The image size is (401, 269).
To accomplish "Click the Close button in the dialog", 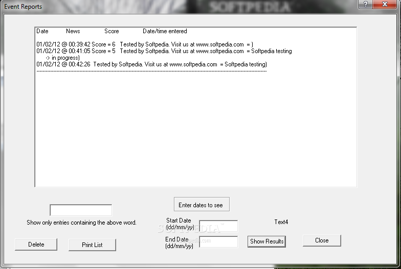I will click(x=322, y=240).
